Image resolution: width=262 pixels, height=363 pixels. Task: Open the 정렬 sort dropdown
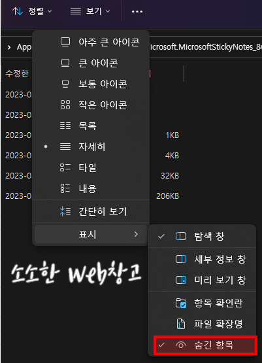32,11
